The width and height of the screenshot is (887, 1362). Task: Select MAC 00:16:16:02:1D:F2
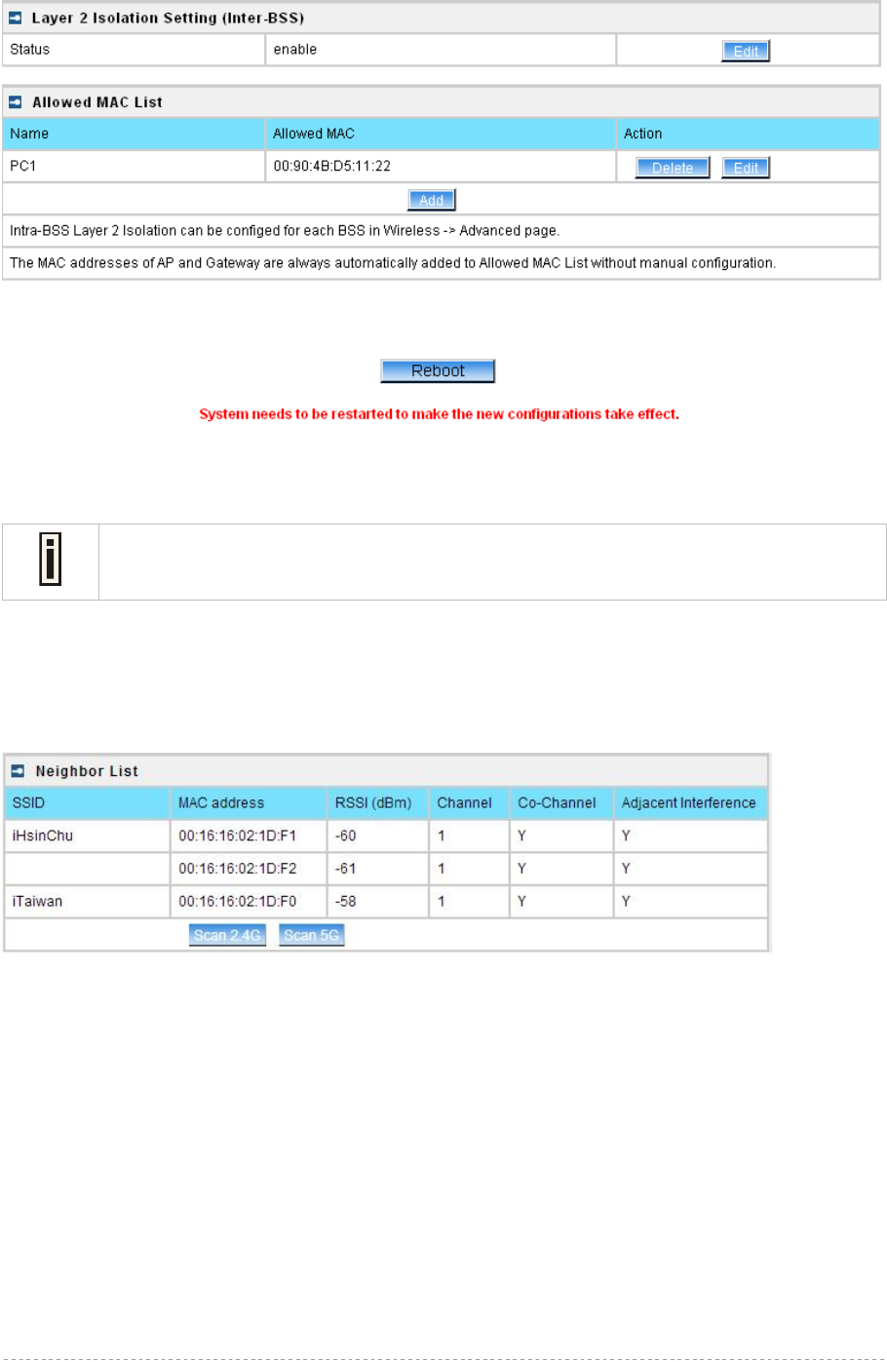[238, 868]
